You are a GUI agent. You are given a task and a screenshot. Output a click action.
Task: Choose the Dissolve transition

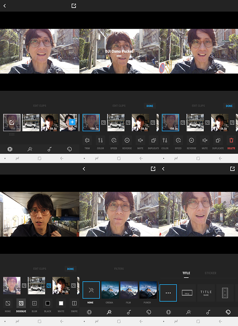click(21, 304)
